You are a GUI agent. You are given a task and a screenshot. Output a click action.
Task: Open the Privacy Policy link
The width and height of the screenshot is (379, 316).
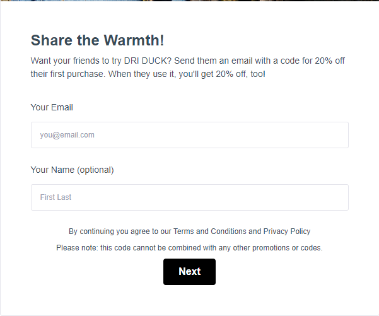coord(287,231)
